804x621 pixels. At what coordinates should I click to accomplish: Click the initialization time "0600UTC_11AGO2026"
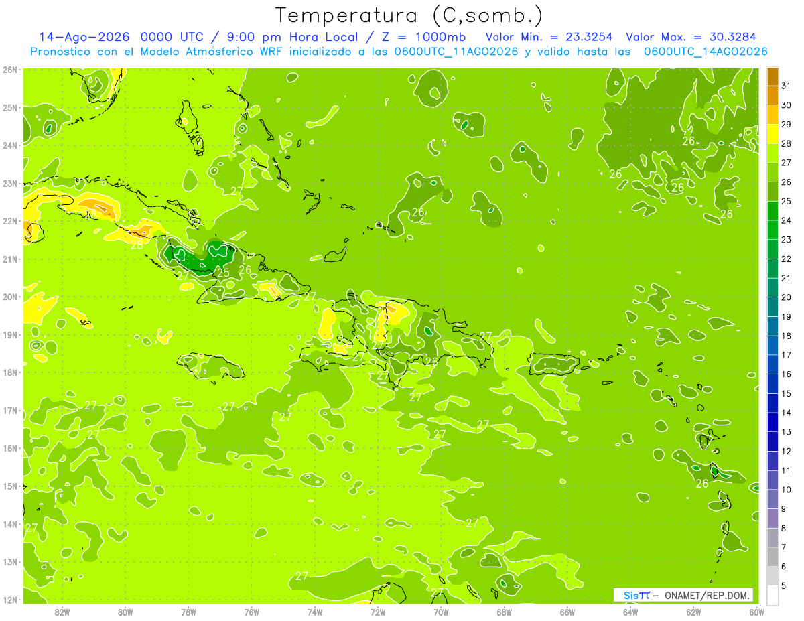(x=456, y=52)
